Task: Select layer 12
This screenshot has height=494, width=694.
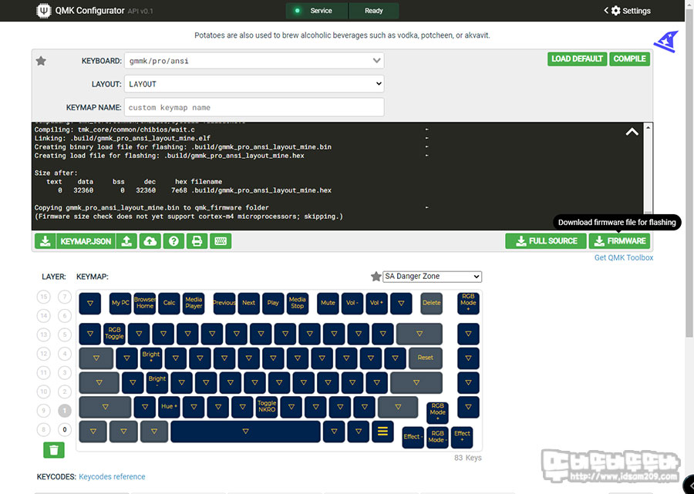Action: 43,354
